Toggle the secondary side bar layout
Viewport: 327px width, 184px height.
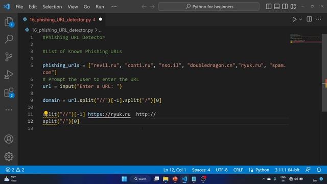tap(285, 7)
